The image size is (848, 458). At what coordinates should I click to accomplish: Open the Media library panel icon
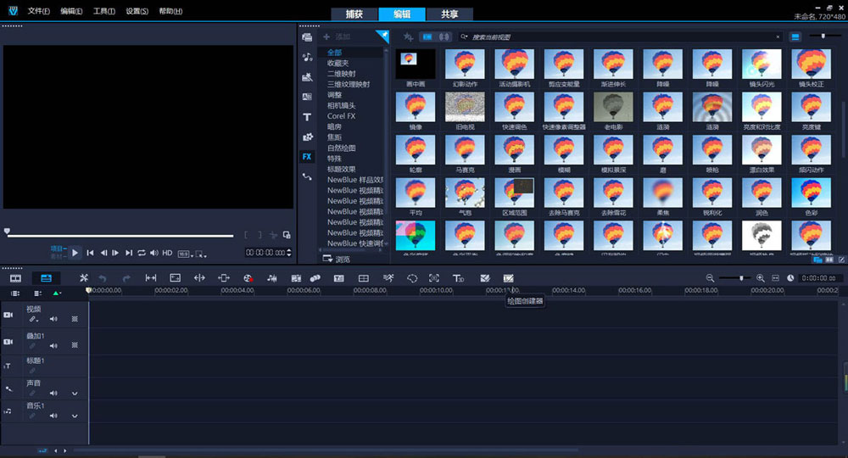tap(307, 37)
